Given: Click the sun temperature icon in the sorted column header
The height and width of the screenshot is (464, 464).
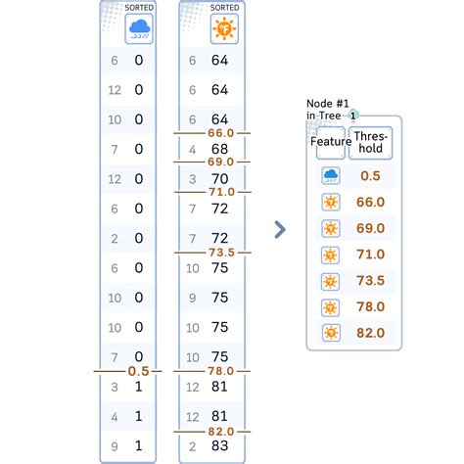Looking at the screenshot, I should 224,28.
